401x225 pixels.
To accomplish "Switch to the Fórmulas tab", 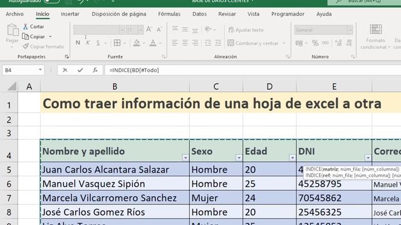I will [x=169, y=14].
